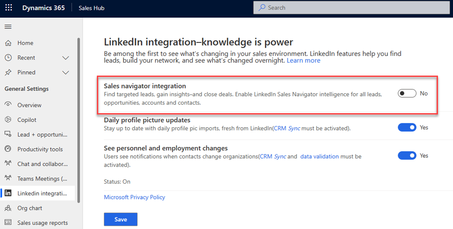This screenshot has width=453, height=229.
Task: Click the Org chart icon
Action: pos(8,208)
